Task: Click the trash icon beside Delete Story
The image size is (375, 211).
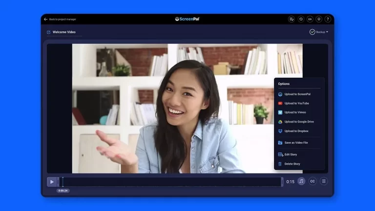Action: click(x=280, y=164)
